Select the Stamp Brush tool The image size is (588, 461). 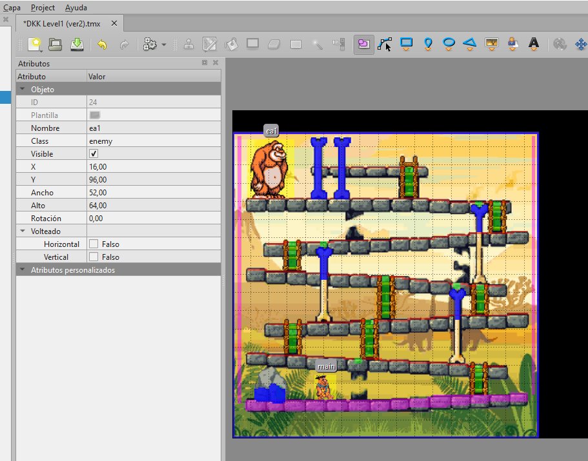pyautogui.click(x=188, y=44)
